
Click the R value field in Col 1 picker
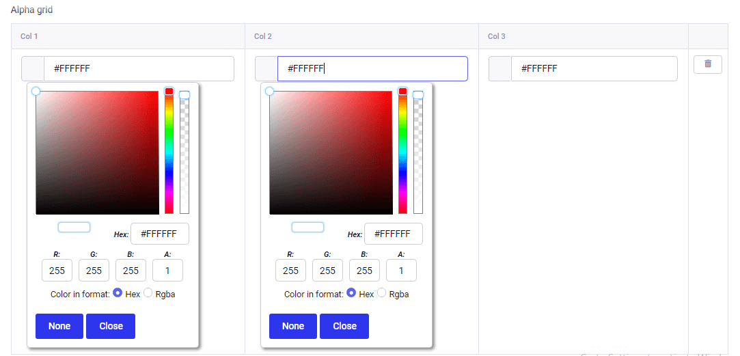click(x=57, y=271)
